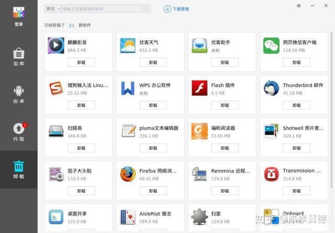Click the 茄子大头贴 app name
This screenshot has height=233, width=335.
point(80,171)
